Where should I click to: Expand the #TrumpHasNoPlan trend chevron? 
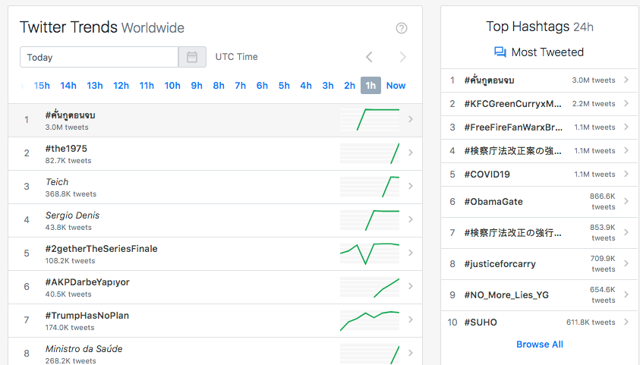[411, 319]
